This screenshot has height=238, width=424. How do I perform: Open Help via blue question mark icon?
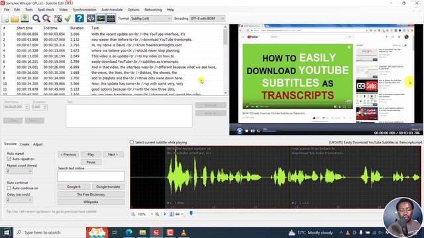tap(79, 19)
